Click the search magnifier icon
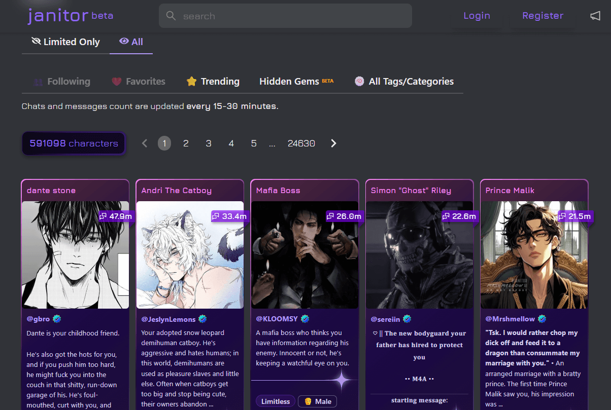 [171, 16]
